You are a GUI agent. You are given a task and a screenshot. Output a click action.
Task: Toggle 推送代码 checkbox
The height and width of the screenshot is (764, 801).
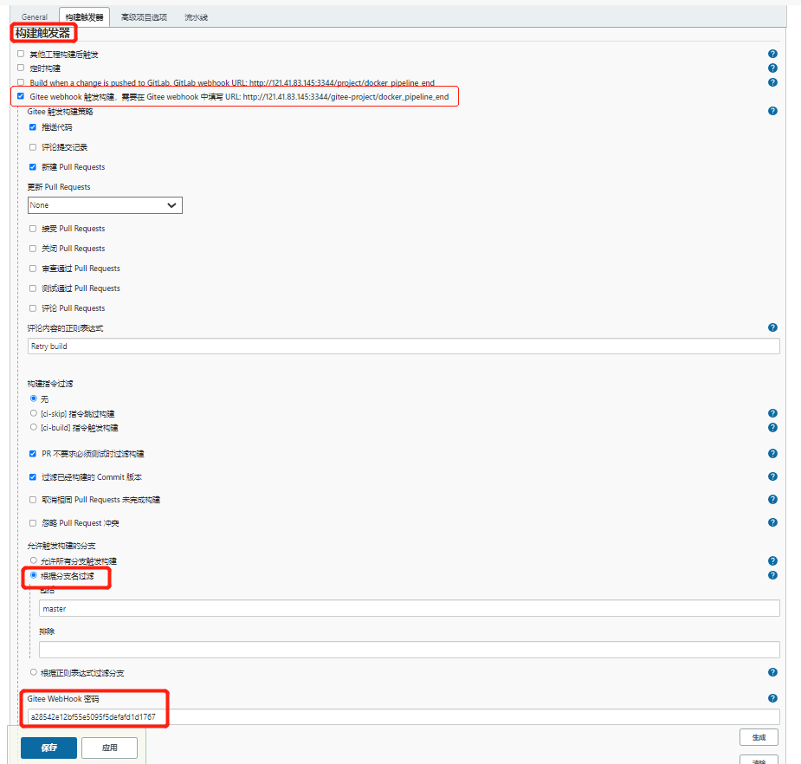point(33,127)
